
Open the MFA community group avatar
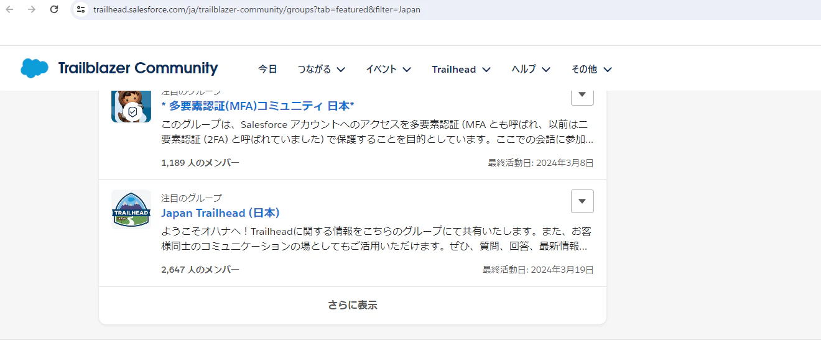(x=131, y=106)
